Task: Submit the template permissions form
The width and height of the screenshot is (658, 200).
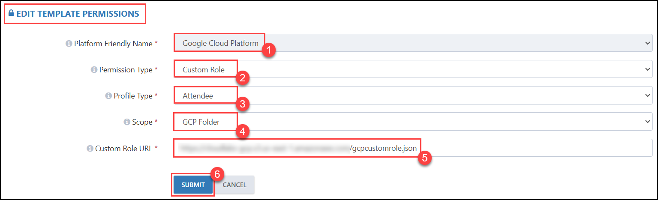Action: pyautogui.click(x=193, y=185)
